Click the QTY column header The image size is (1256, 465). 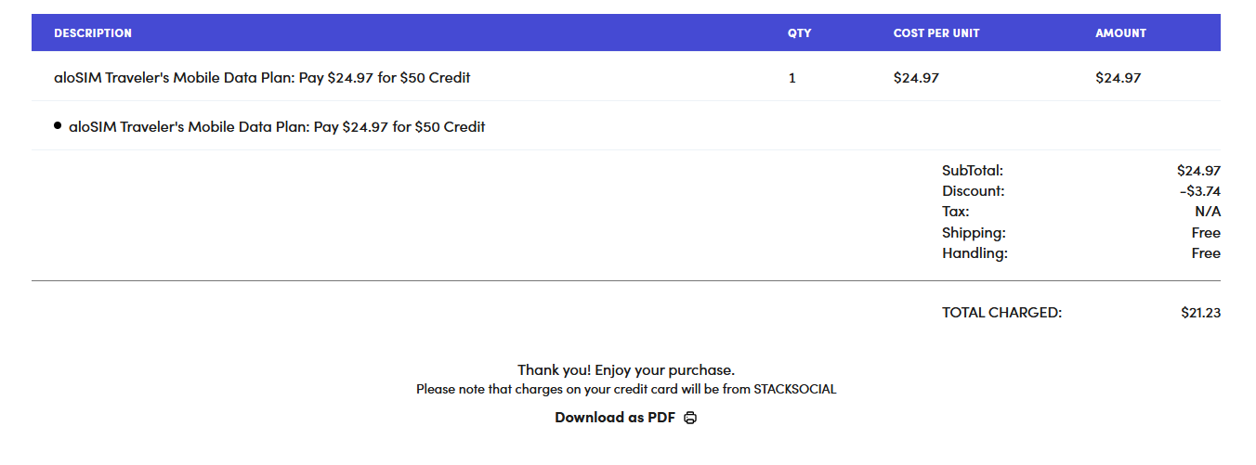tap(799, 33)
